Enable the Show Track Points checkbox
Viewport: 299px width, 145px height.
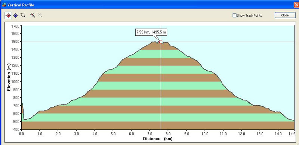[235, 16]
